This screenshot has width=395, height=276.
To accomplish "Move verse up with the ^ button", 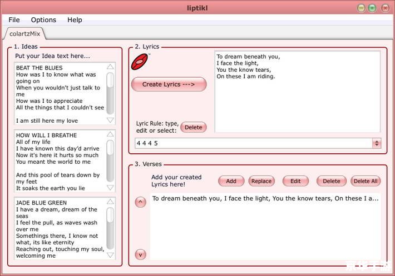I will pos(141,202).
